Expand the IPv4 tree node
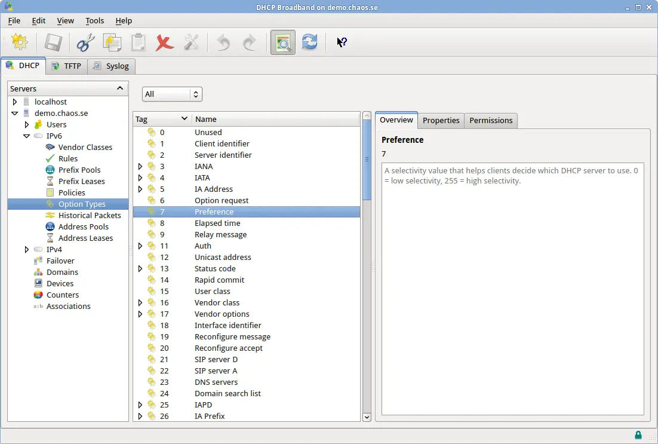 pos(26,249)
